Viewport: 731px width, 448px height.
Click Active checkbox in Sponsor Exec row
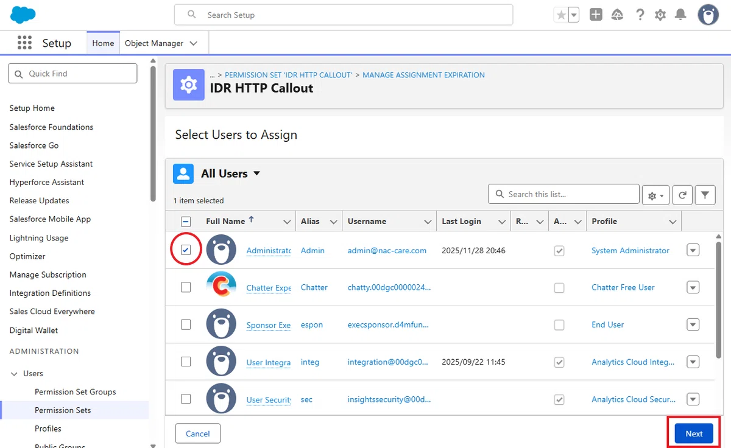coord(559,325)
